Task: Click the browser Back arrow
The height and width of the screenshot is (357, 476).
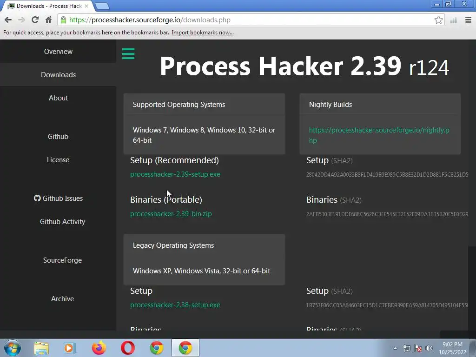Action: [8, 20]
